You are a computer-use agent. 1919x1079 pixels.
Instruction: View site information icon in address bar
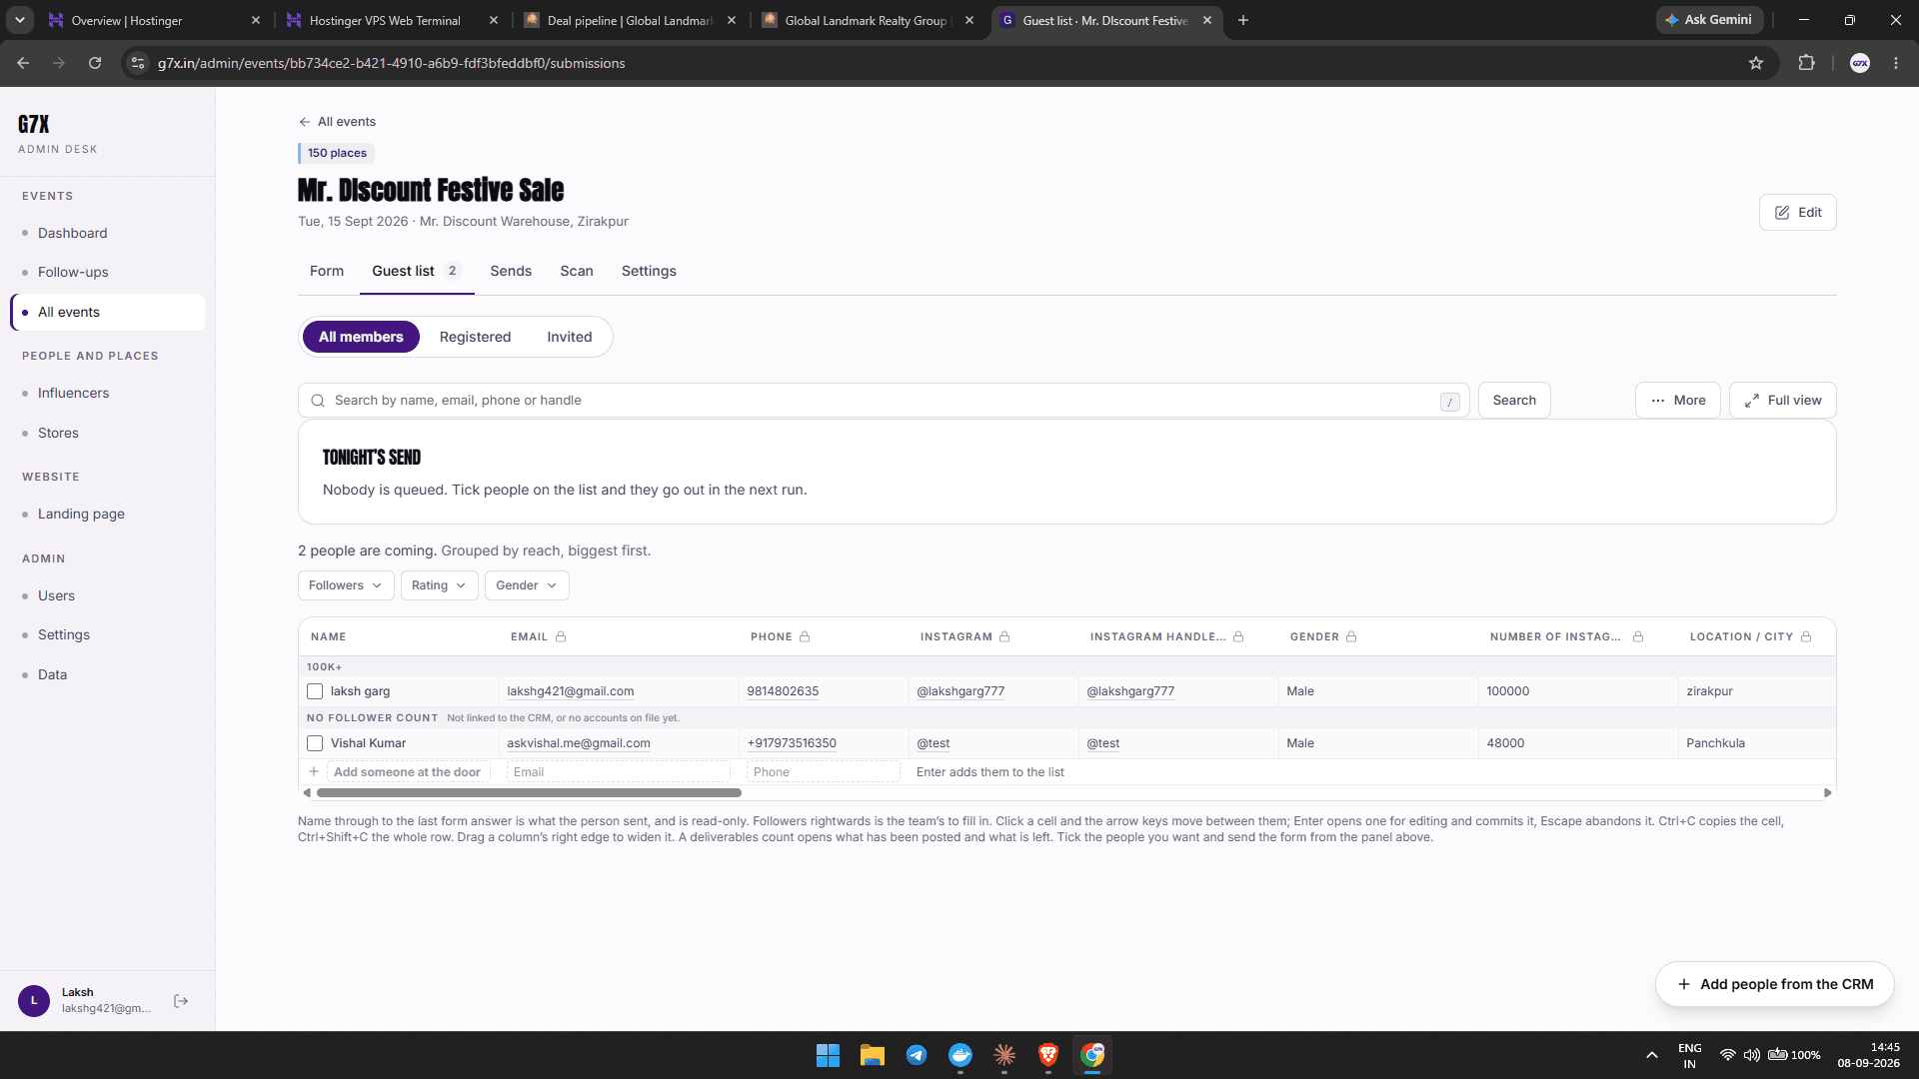pyautogui.click(x=138, y=63)
